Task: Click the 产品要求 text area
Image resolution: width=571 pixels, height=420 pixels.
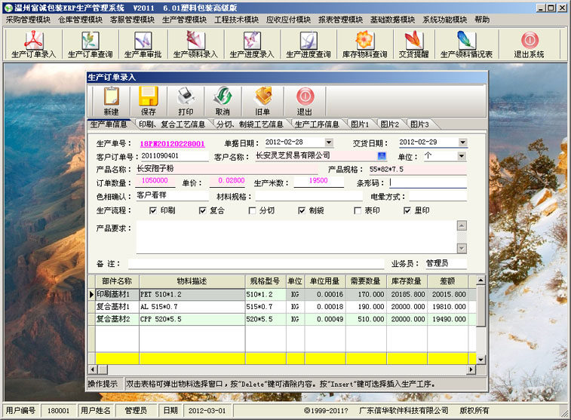Action: click(x=296, y=237)
